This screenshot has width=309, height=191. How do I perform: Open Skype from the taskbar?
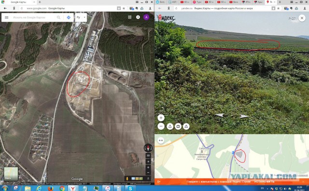(130, 189)
